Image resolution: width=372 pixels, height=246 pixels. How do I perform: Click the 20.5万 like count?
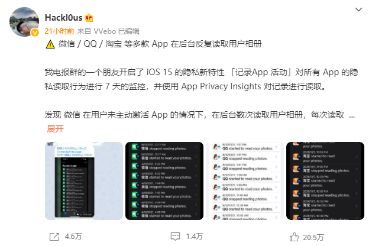[x=313, y=238]
